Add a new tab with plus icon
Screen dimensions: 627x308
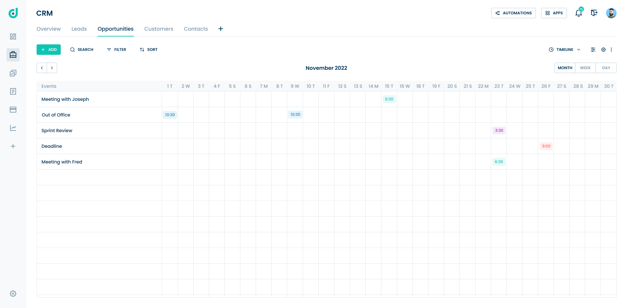point(221,29)
